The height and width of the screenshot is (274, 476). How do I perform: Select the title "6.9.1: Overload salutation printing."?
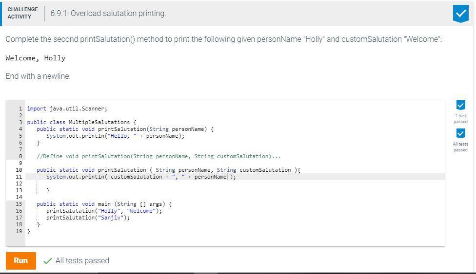coord(108,14)
